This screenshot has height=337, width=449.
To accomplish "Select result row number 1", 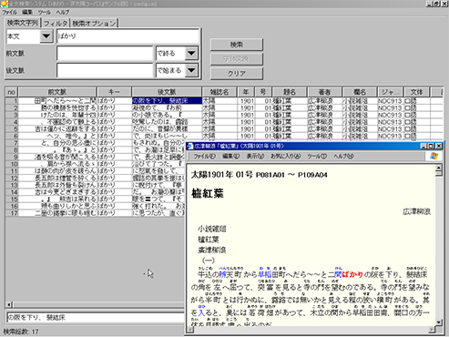I will (12, 101).
